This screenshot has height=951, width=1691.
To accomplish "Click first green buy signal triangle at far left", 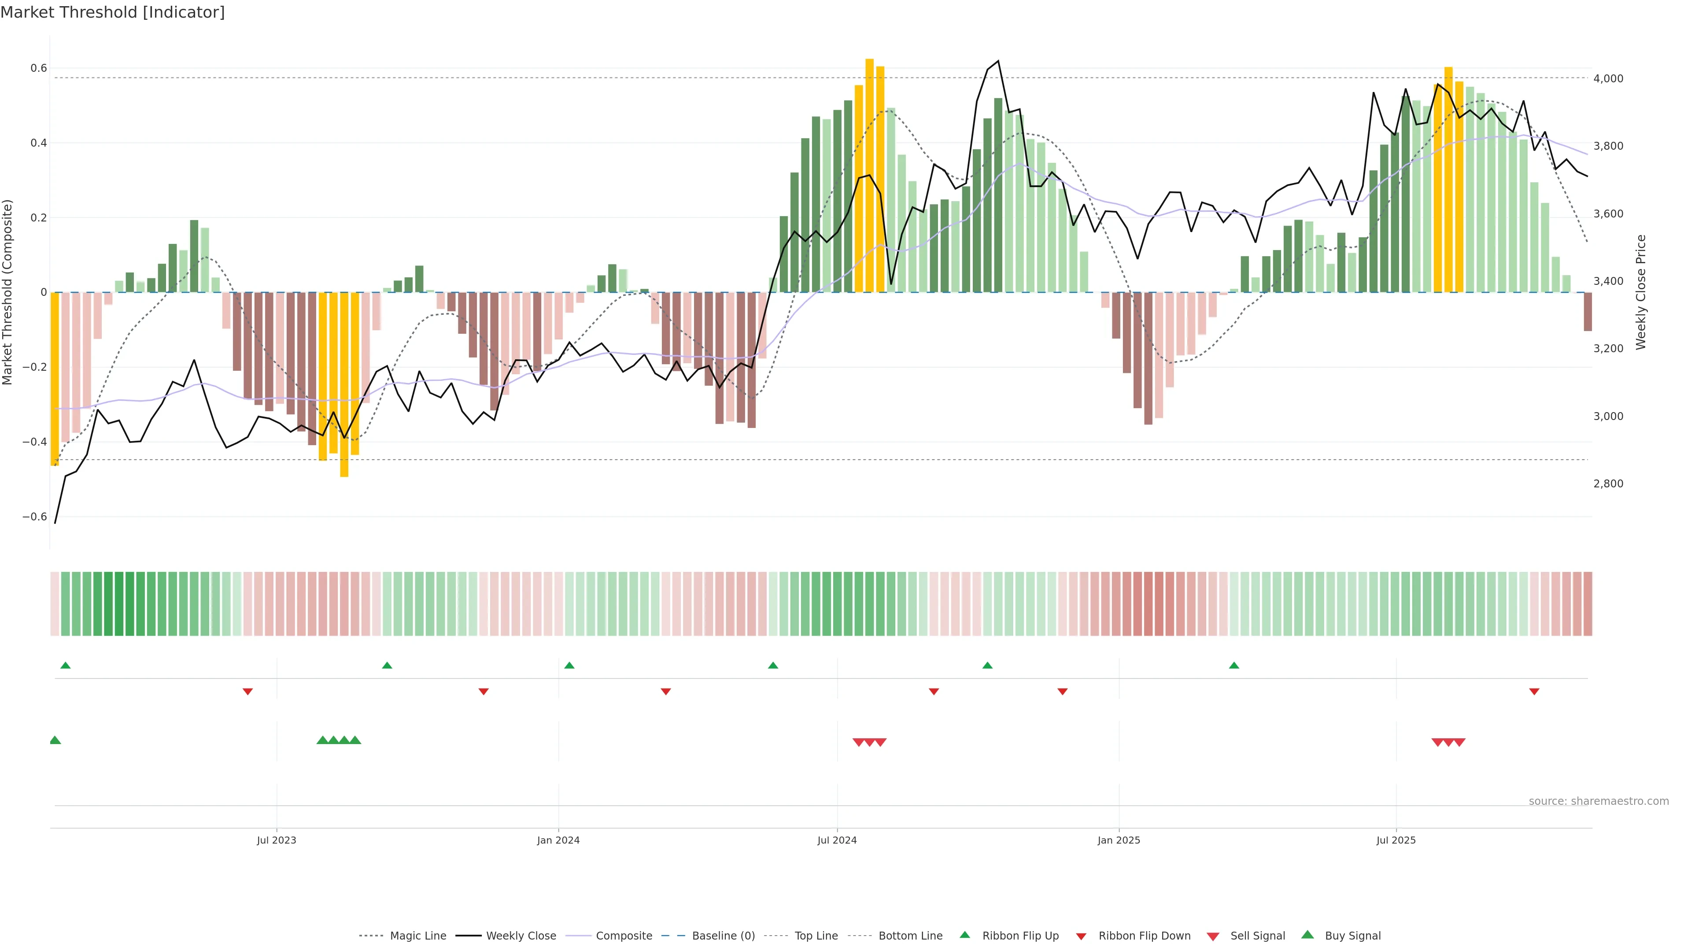I will [55, 740].
